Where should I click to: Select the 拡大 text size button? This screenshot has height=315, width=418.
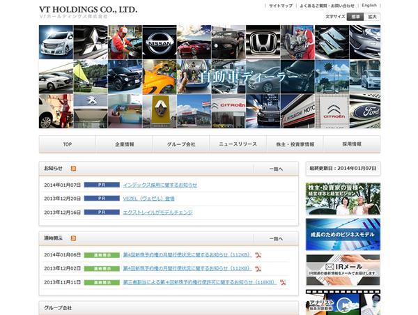pyautogui.click(x=372, y=17)
